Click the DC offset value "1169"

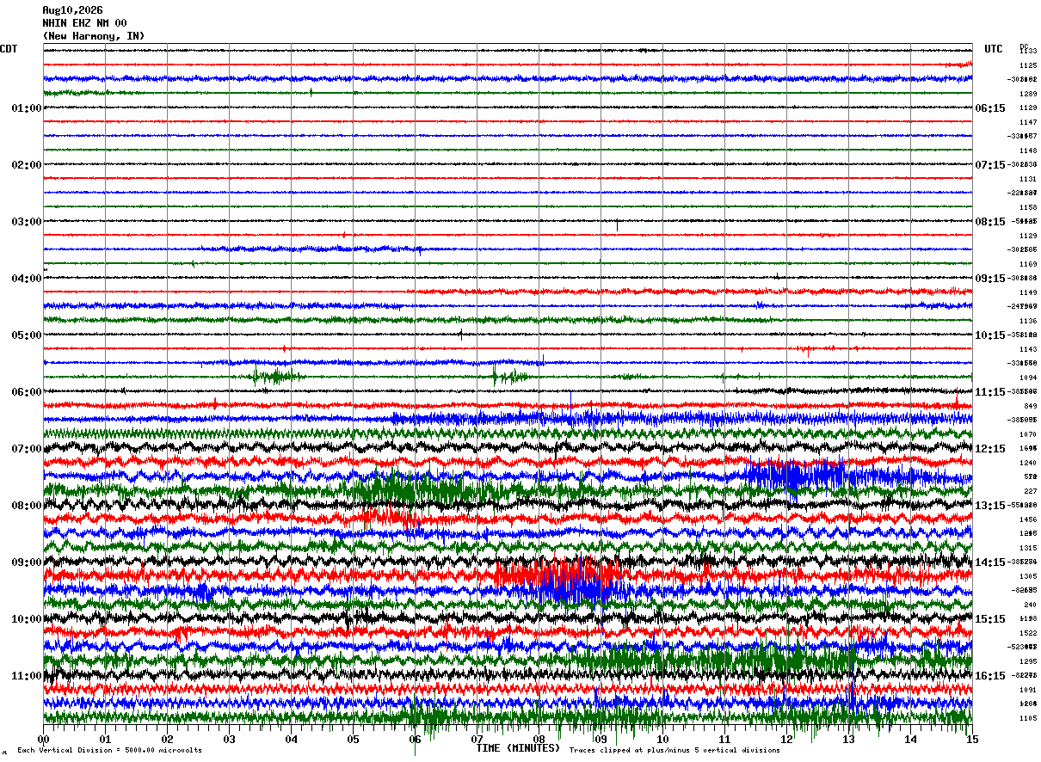pos(1028,264)
